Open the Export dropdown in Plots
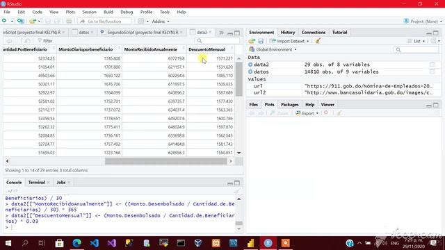Screen dimensions: 445x250 point(307,113)
